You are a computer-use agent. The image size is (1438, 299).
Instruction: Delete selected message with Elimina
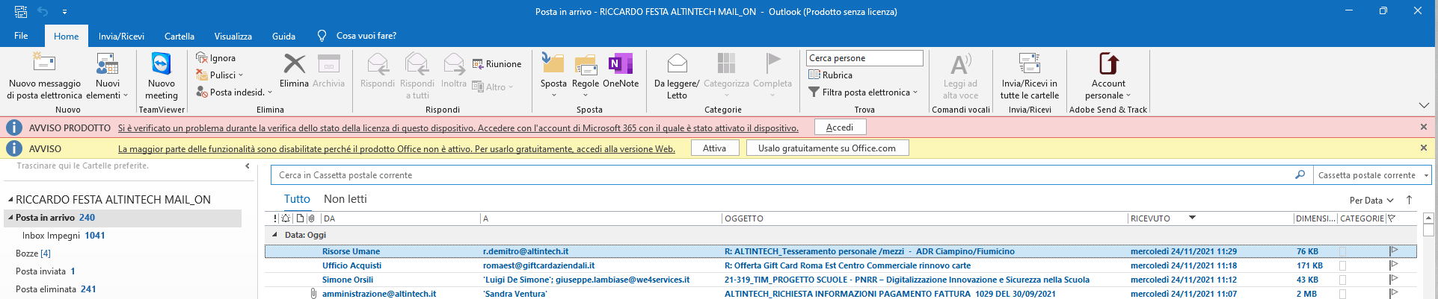pos(294,72)
